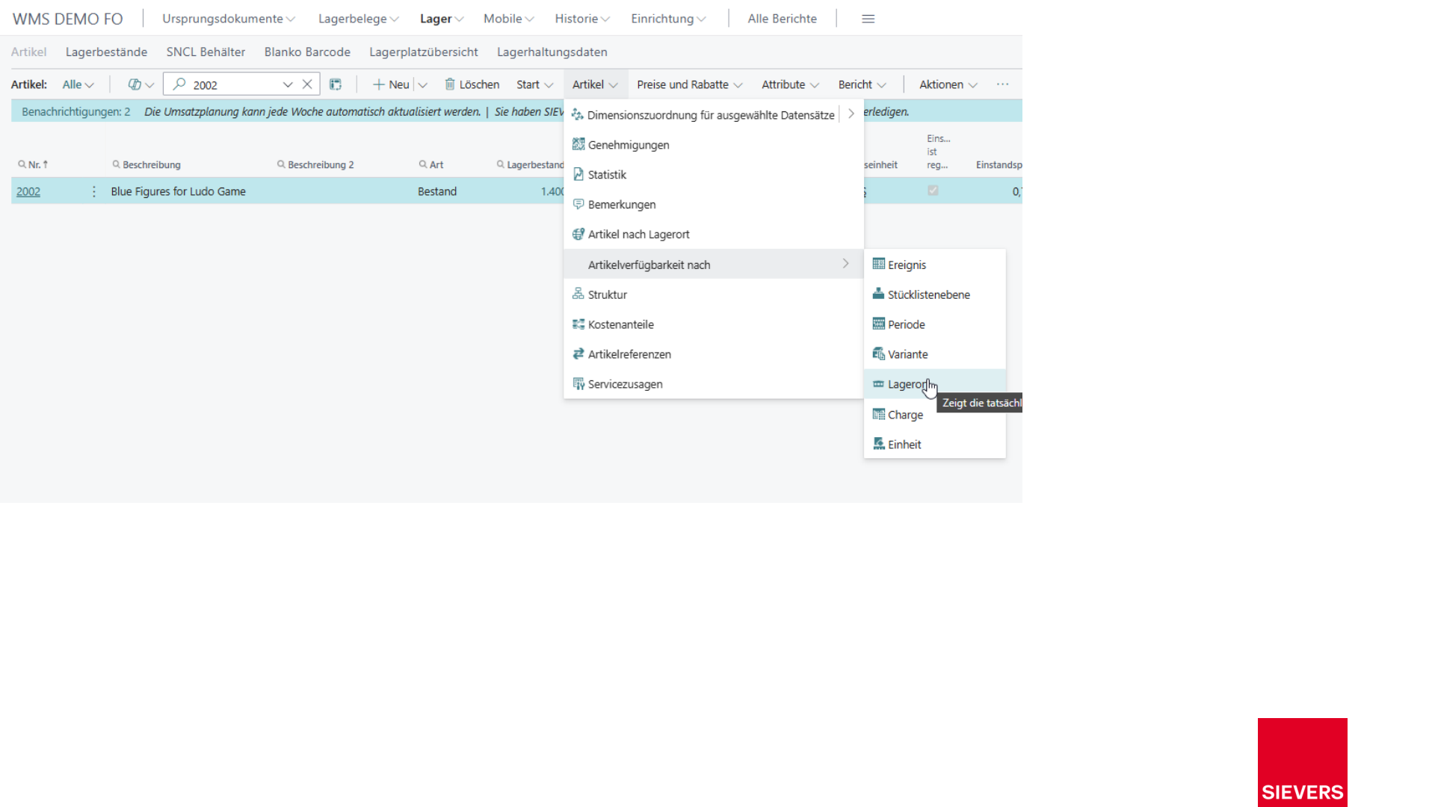1435x807 pixels.
Task: Click the Art column header
Action: coord(431,164)
